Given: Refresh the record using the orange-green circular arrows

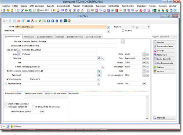Looking at the screenshot, I should pos(69,21).
